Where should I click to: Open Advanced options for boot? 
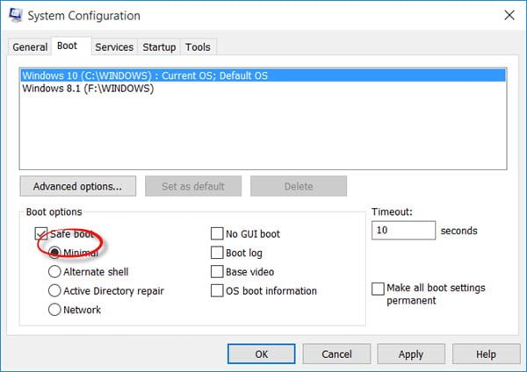tap(77, 186)
